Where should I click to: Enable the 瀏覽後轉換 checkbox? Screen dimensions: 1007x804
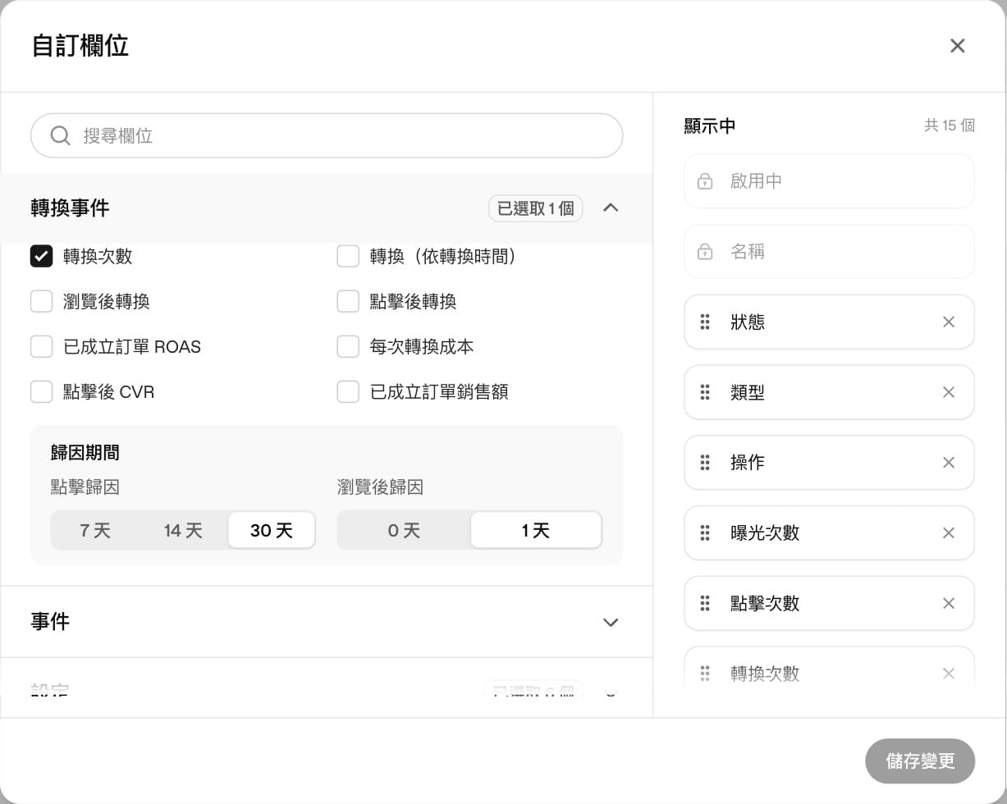point(42,302)
